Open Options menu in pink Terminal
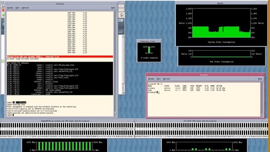The width and height of the screenshot is (270, 152). [166, 79]
